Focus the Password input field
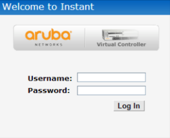Screen dimensions: 170x138 pyautogui.click(x=111, y=91)
